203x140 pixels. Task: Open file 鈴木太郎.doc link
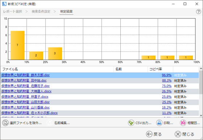click(25, 75)
